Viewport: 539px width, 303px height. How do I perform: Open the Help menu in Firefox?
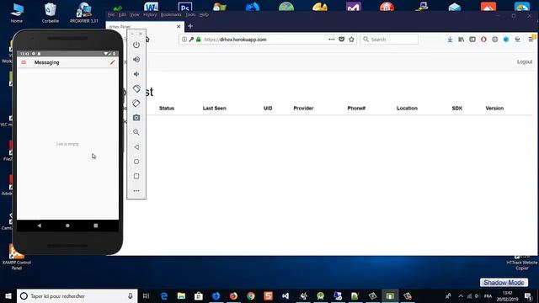pos(204,14)
